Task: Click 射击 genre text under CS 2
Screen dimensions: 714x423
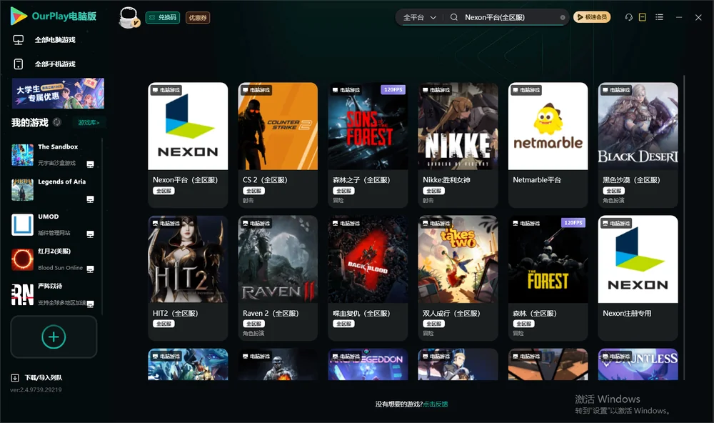Action: click(248, 201)
